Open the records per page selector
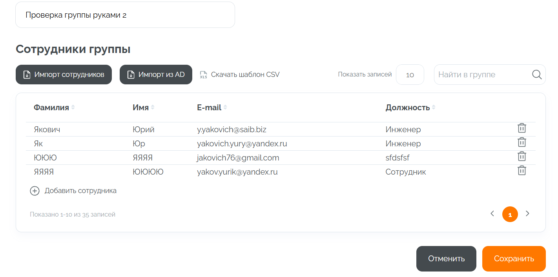This screenshot has width=558, height=277. point(410,75)
